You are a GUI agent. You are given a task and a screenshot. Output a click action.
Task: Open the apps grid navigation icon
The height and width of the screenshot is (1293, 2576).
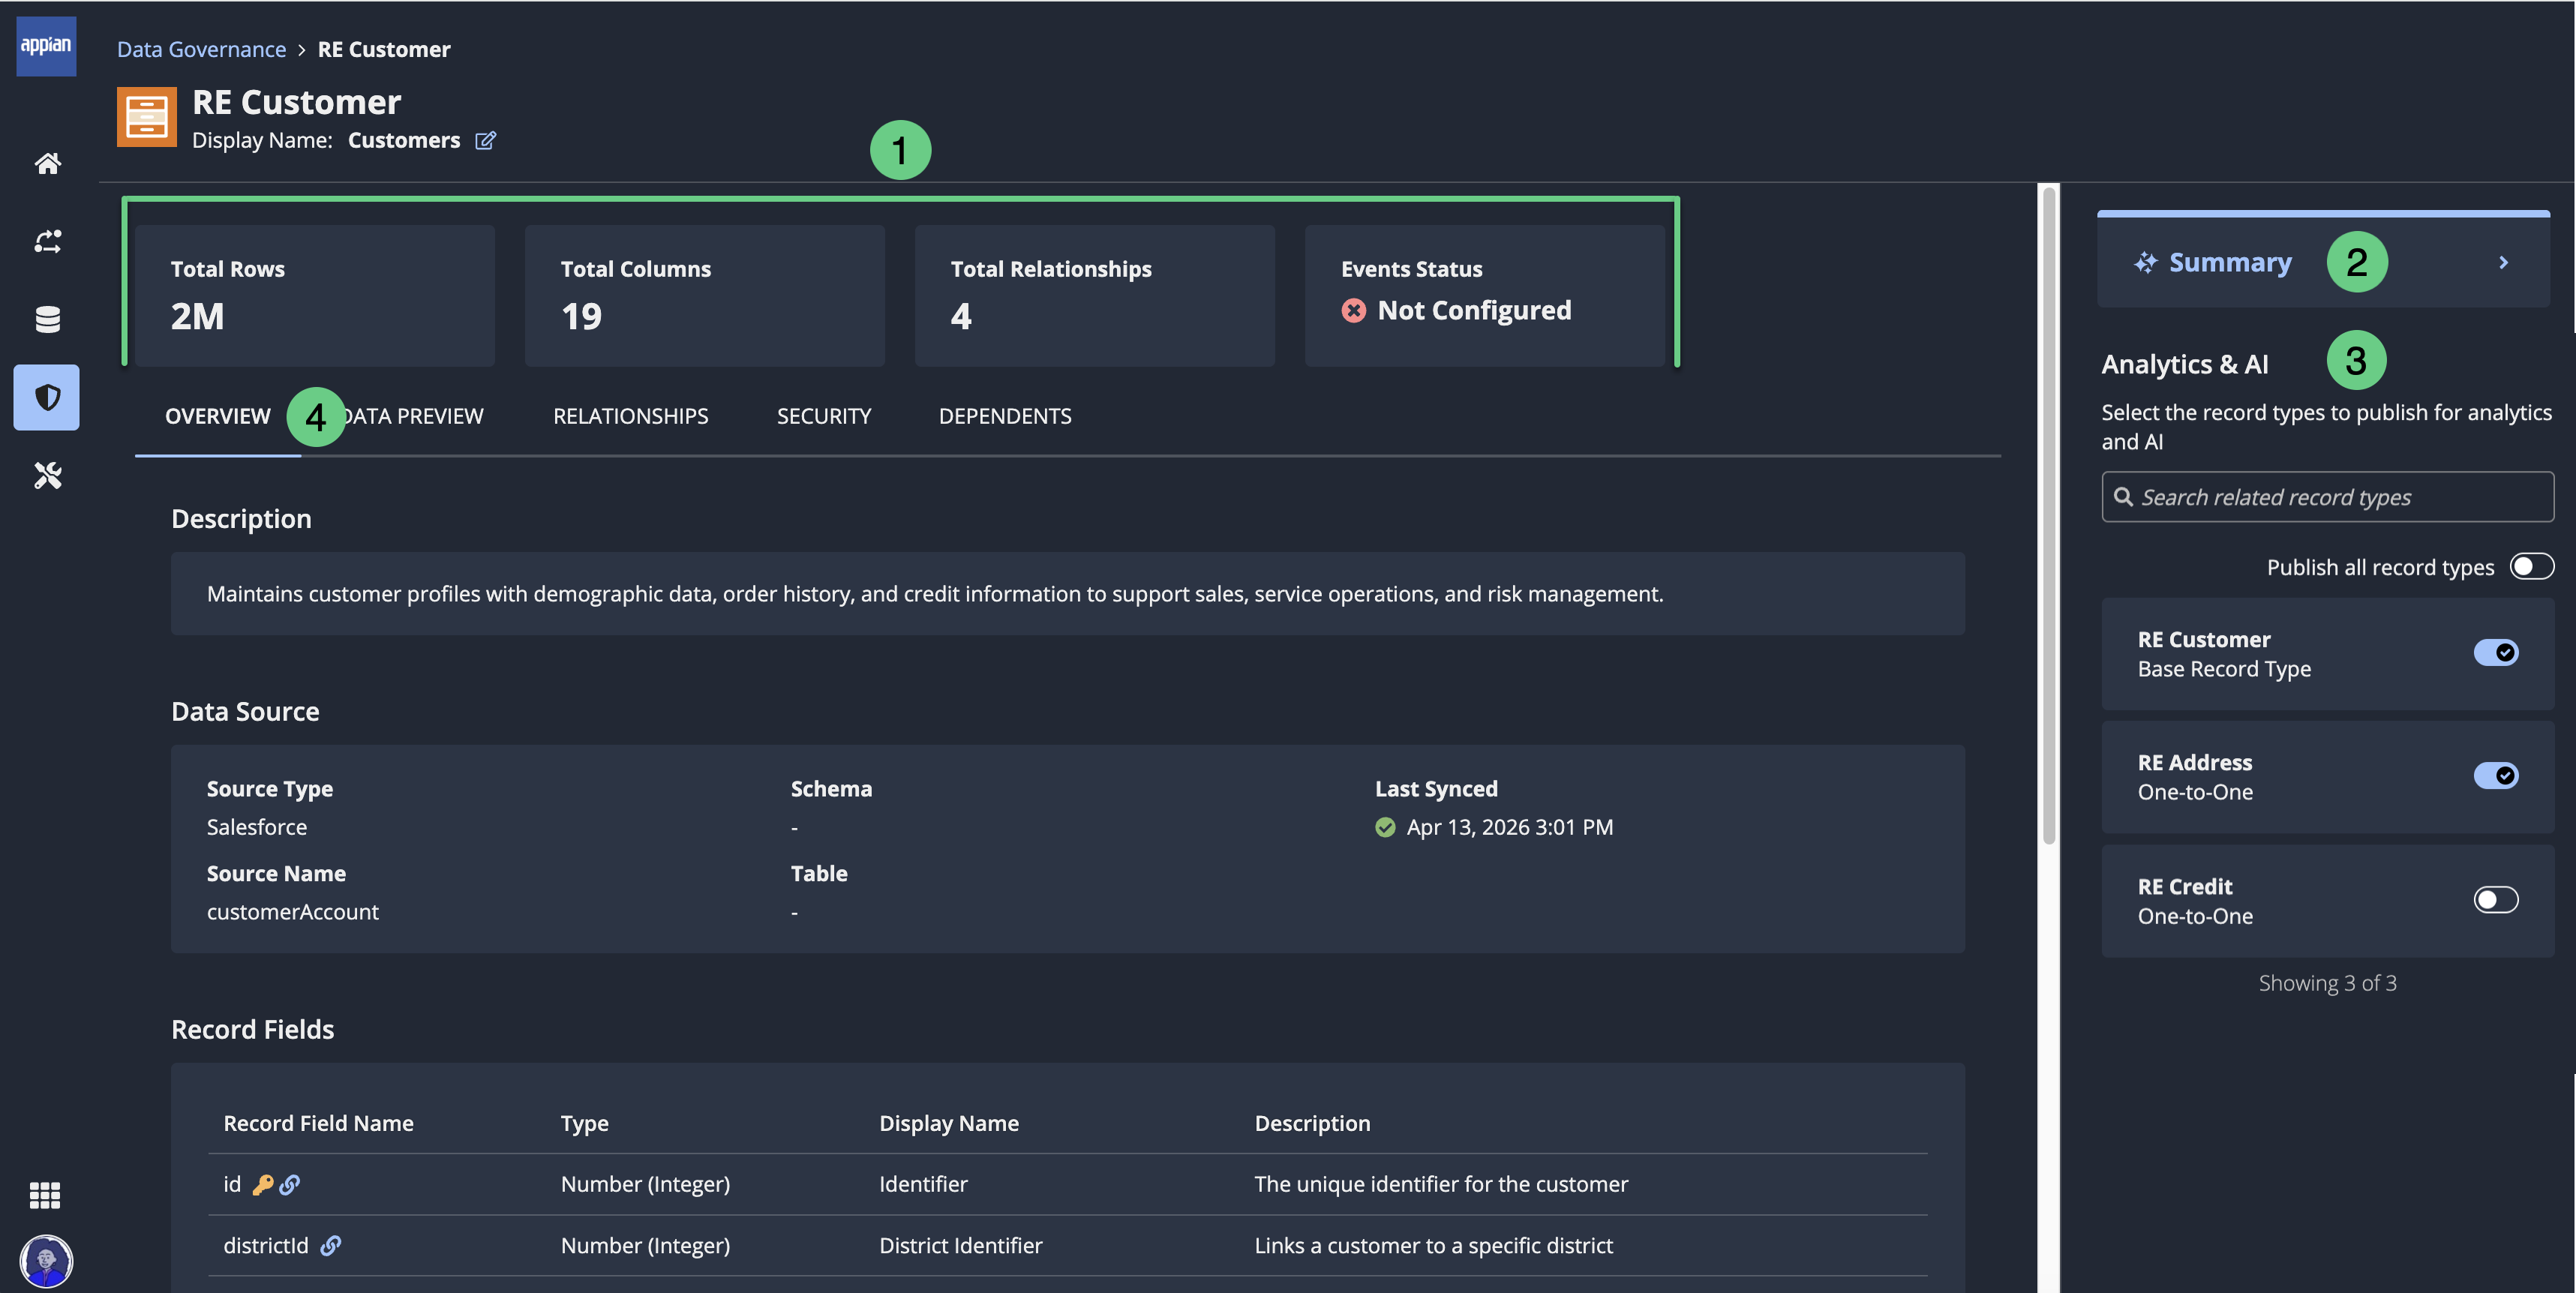(45, 1194)
